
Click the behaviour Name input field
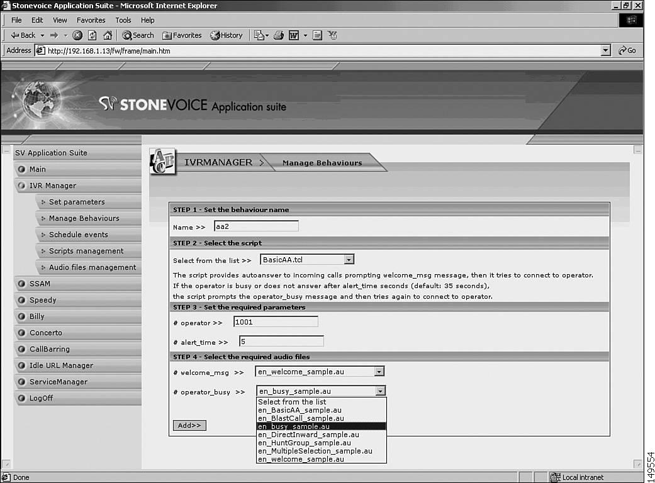(256, 226)
